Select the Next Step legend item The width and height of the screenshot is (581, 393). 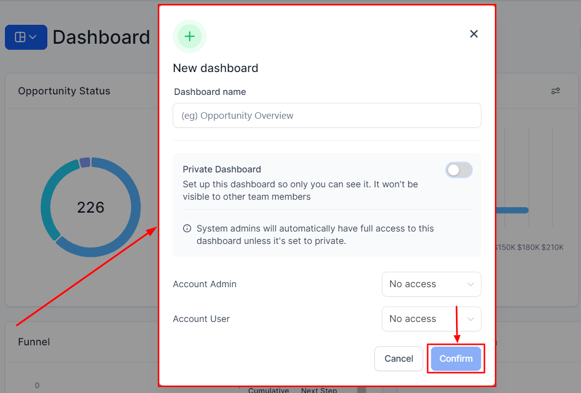coord(319,390)
